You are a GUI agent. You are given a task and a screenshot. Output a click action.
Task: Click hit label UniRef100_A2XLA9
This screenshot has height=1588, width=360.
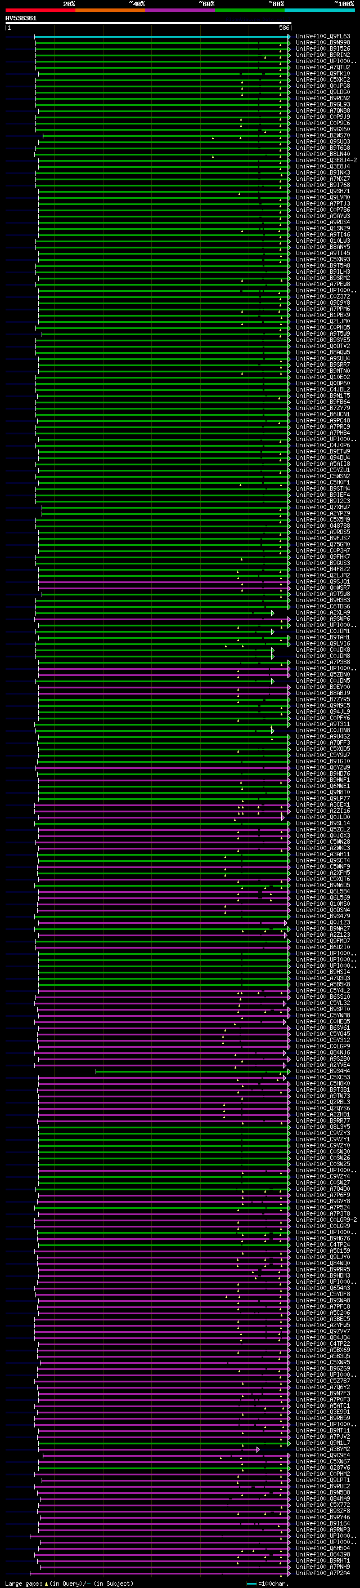(x=323, y=613)
